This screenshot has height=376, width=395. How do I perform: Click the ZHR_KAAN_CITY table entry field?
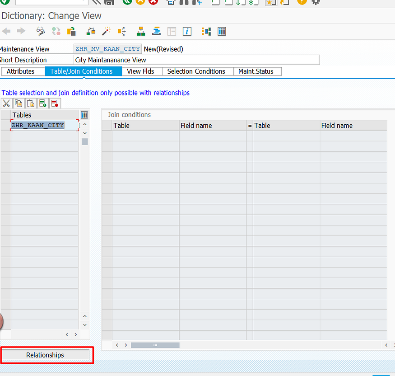[45, 125]
